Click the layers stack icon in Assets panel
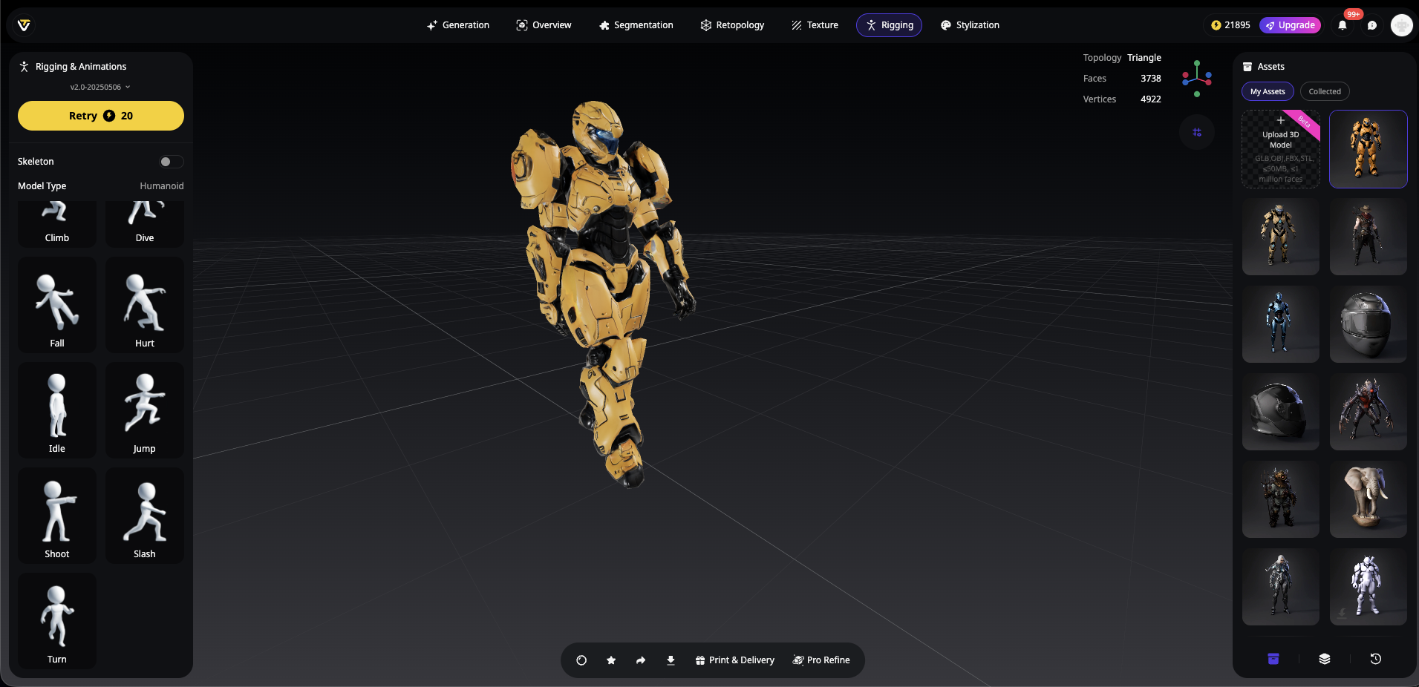Viewport: 1419px width, 687px height. [x=1324, y=659]
